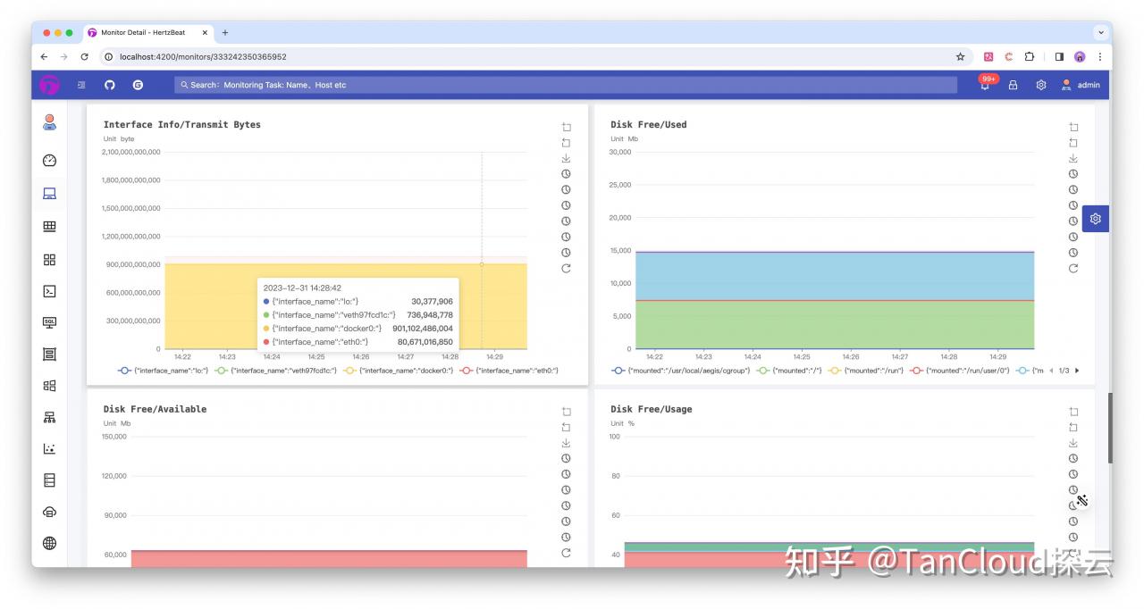Image resolution: width=1144 pixels, height=609 pixels.
Task: Download the Disk Free/Usage chart image
Action: tap(1073, 443)
